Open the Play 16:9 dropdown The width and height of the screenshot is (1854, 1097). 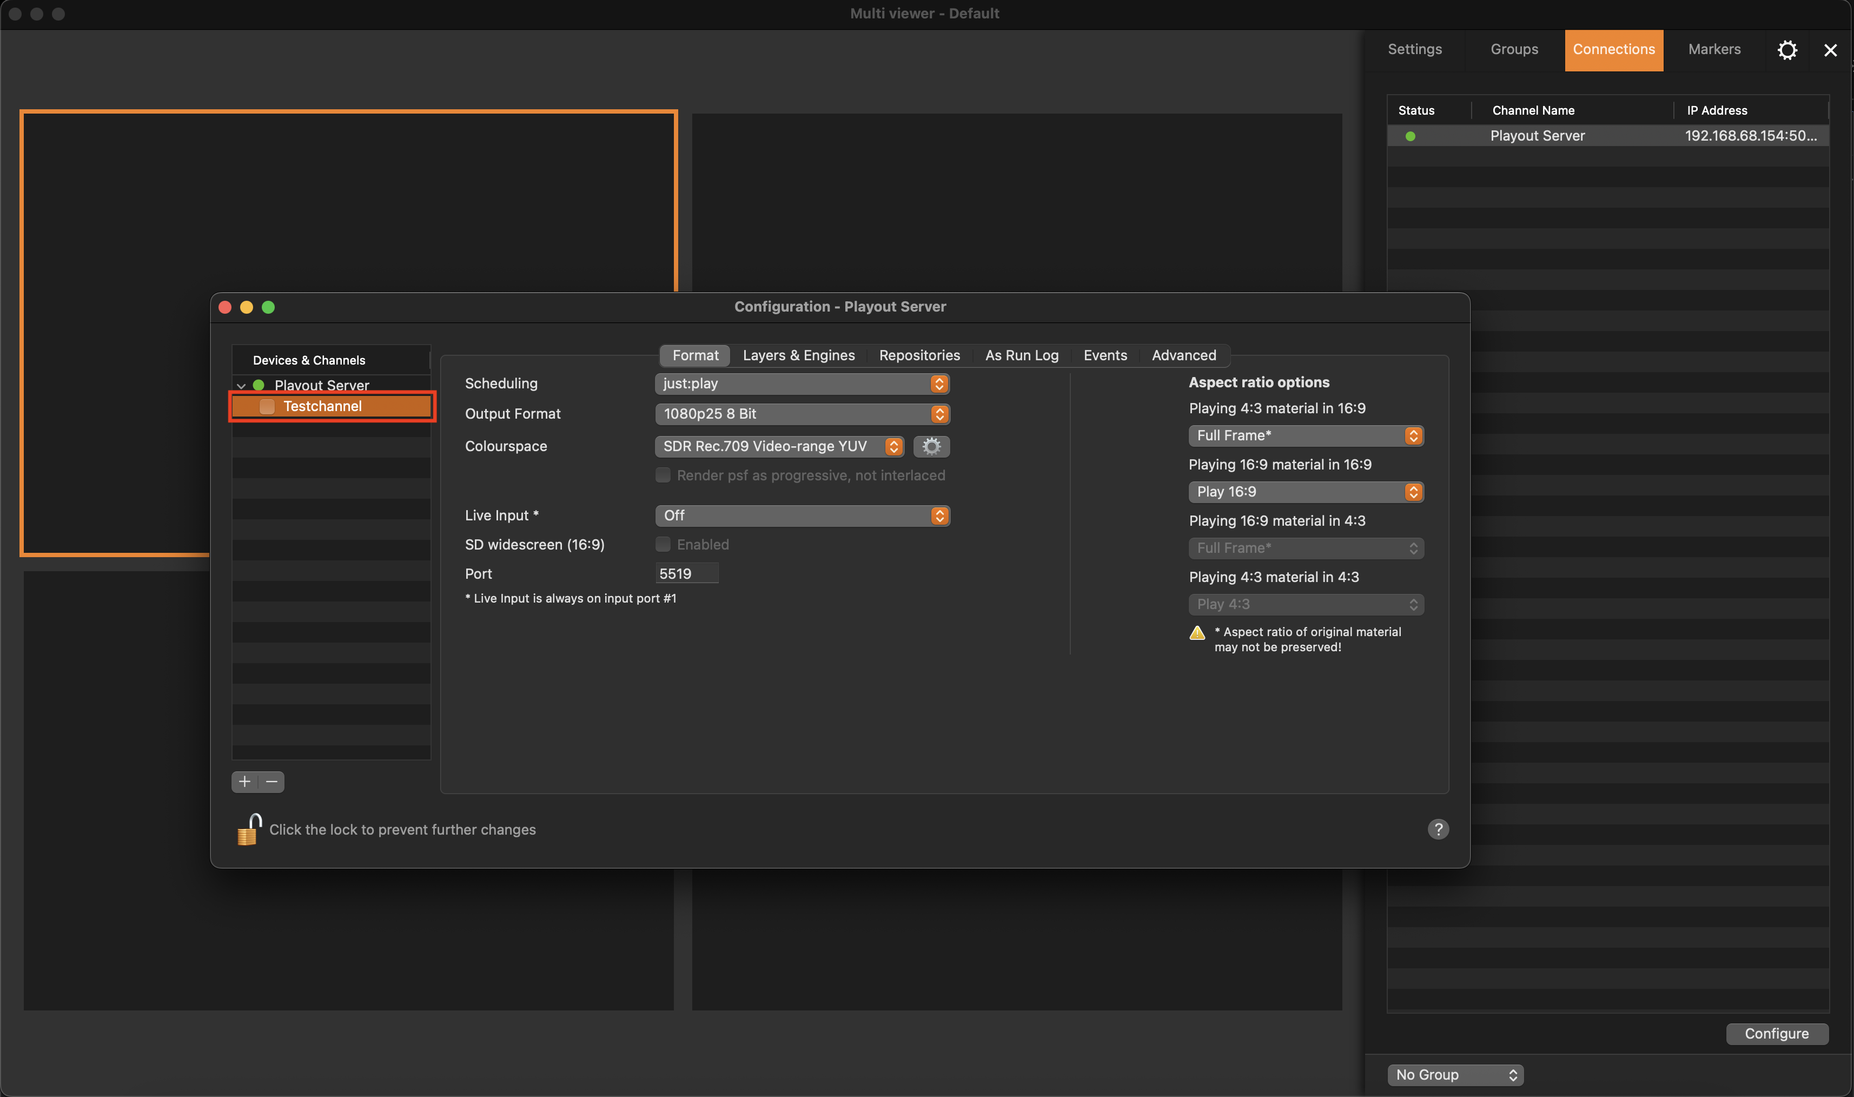1306,492
